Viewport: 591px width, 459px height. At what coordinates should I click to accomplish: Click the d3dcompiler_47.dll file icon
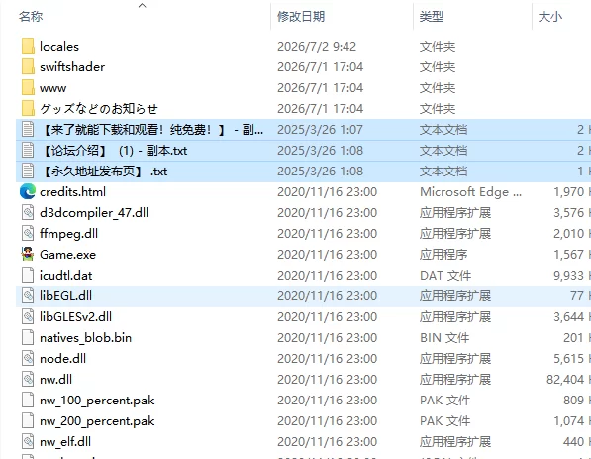point(28,212)
